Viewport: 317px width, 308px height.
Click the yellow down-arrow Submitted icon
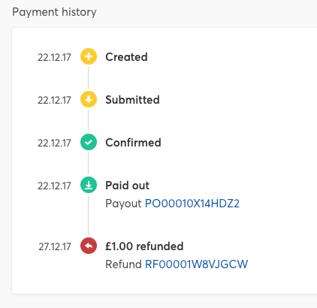click(x=89, y=99)
